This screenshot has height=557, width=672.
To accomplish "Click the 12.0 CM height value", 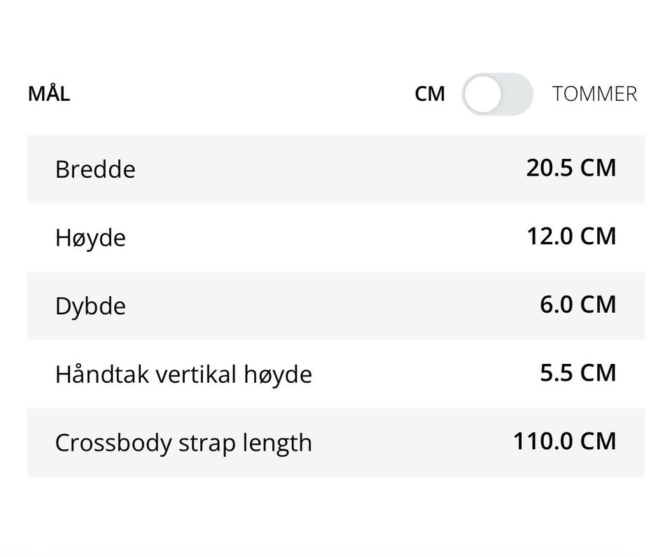I will pyautogui.click(x=571, y=236).
